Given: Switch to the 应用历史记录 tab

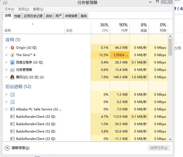Looking at the screenshot, I should [33, 16].
